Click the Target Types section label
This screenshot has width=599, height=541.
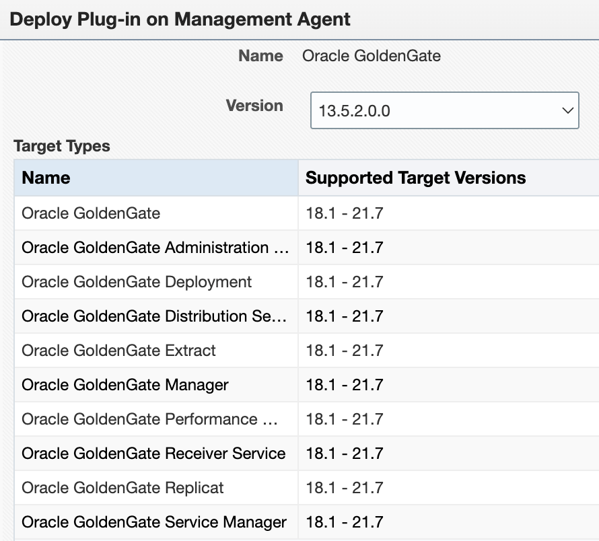pos(62,146)
